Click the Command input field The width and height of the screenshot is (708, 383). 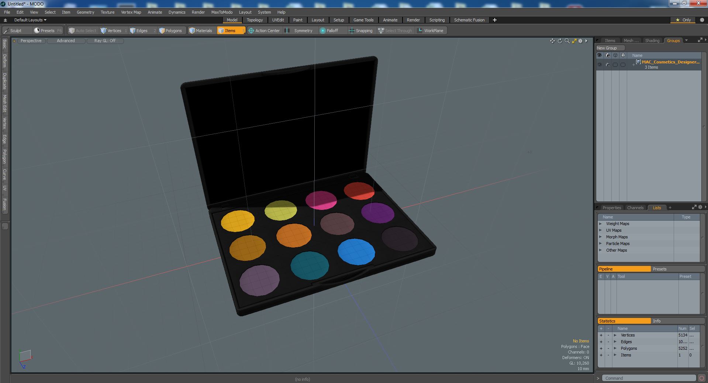[x=649, y=378]
